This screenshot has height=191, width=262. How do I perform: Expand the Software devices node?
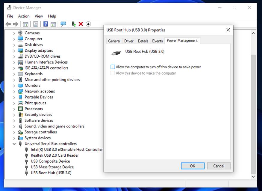click(x=14, y=121)
